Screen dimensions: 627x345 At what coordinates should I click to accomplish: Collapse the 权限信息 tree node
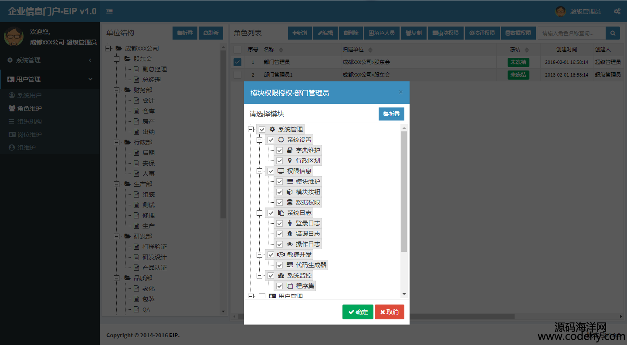pyautogui.click(x=259, y=171)
